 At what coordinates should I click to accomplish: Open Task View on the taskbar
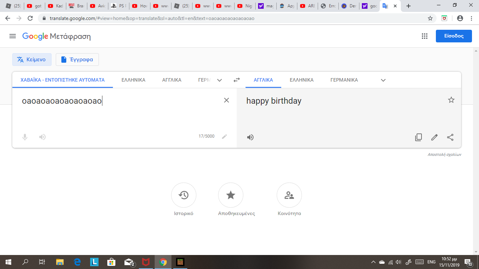pos(42,262)
